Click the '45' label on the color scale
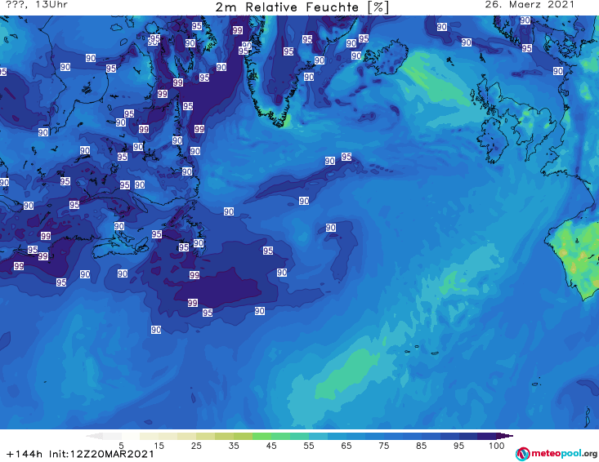 pyautogui.click(x=271, y=446)
